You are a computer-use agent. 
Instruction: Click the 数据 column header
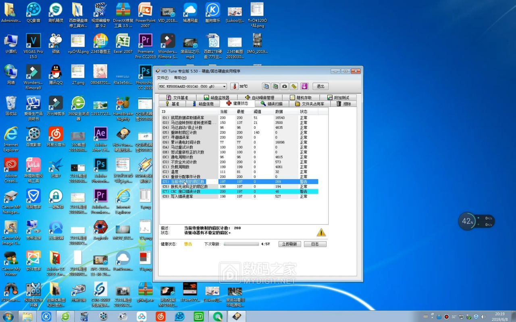(286, 112)
